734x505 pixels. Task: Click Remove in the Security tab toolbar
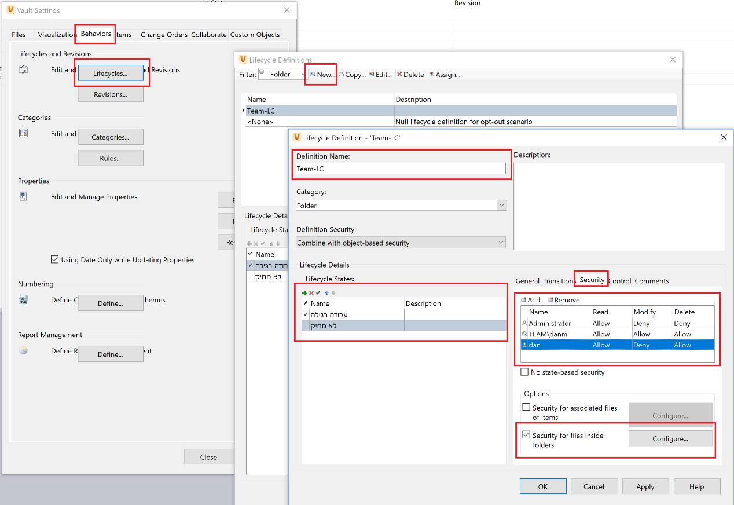[x=563, y=300]
